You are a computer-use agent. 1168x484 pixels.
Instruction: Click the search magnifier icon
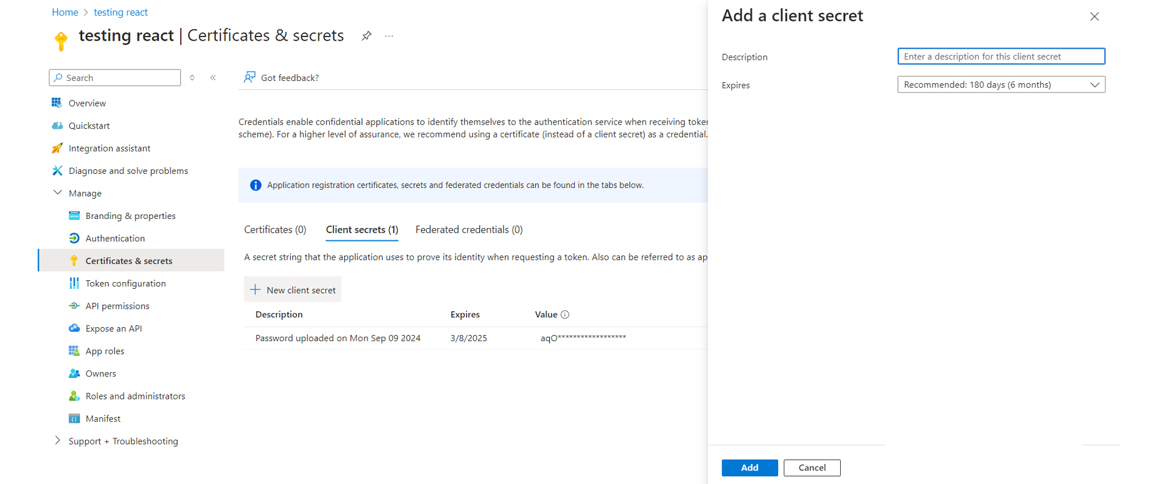(x=58, y=78)
